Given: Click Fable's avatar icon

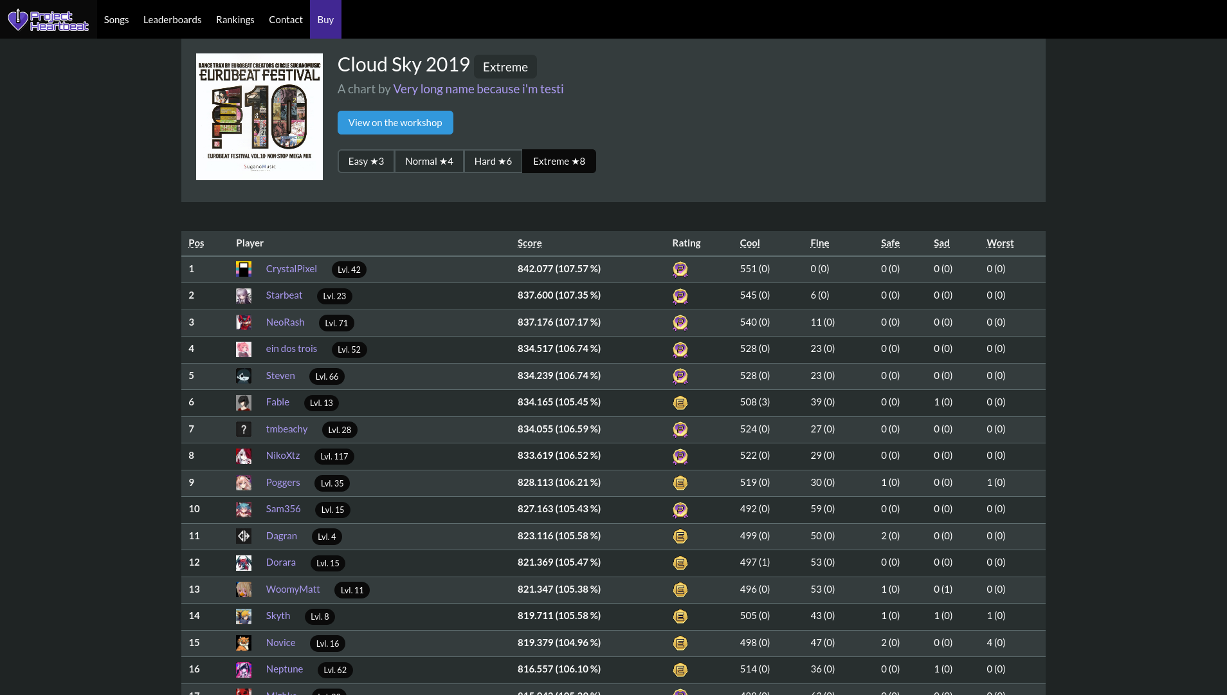Looking at the screenshot, I should (244, 403).
